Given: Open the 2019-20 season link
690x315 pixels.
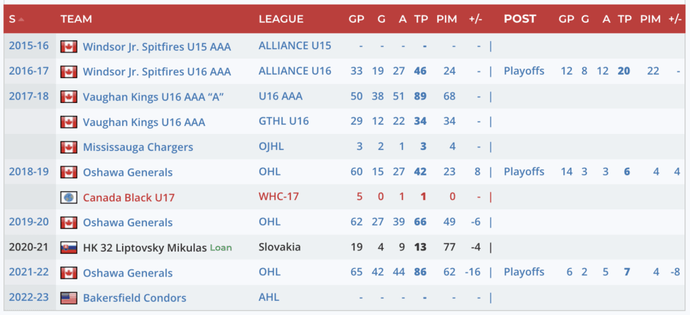Looking at the screenshot, I should tap(28, 223).
